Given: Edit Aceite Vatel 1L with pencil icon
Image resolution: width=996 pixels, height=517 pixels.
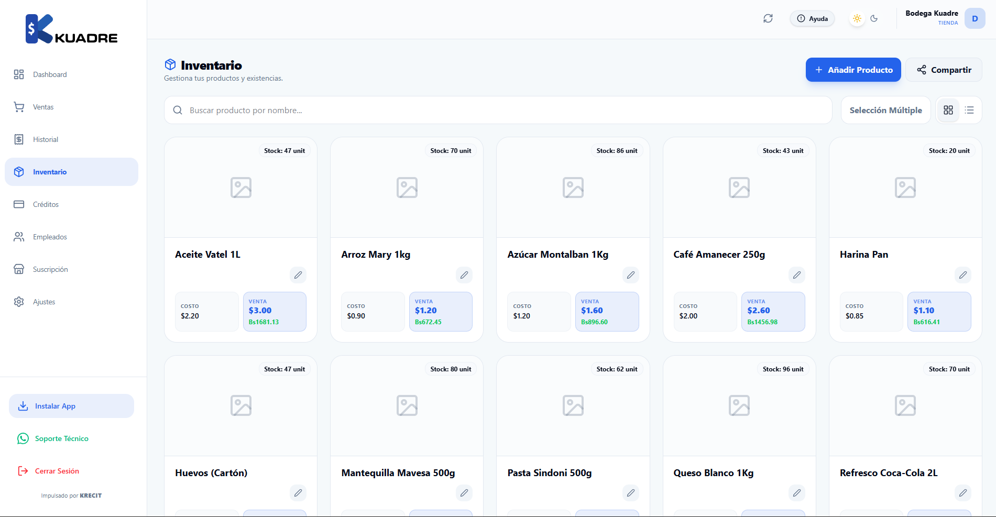Looking at the screenshot, I should point(298,275).
